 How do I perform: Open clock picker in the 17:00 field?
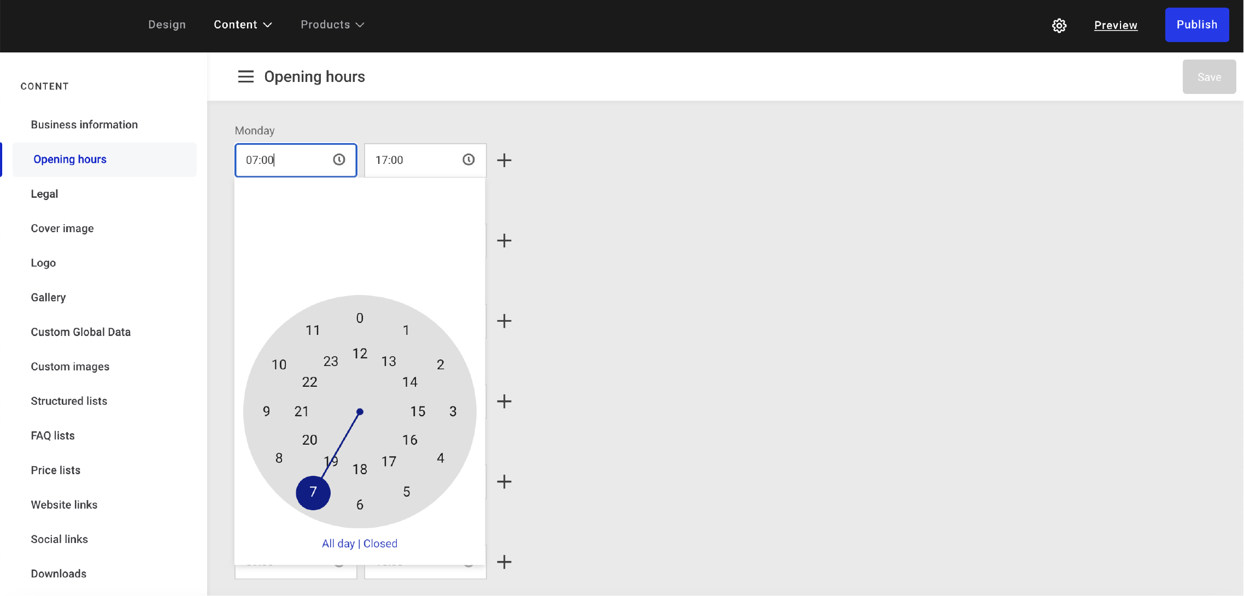pyautogui.click(x=468, y=160)
